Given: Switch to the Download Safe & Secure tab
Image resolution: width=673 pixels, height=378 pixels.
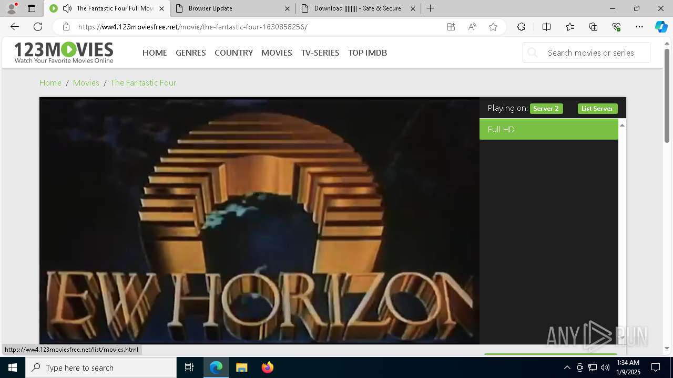Looking at the screenshot, I should click(x=358, y=8).
